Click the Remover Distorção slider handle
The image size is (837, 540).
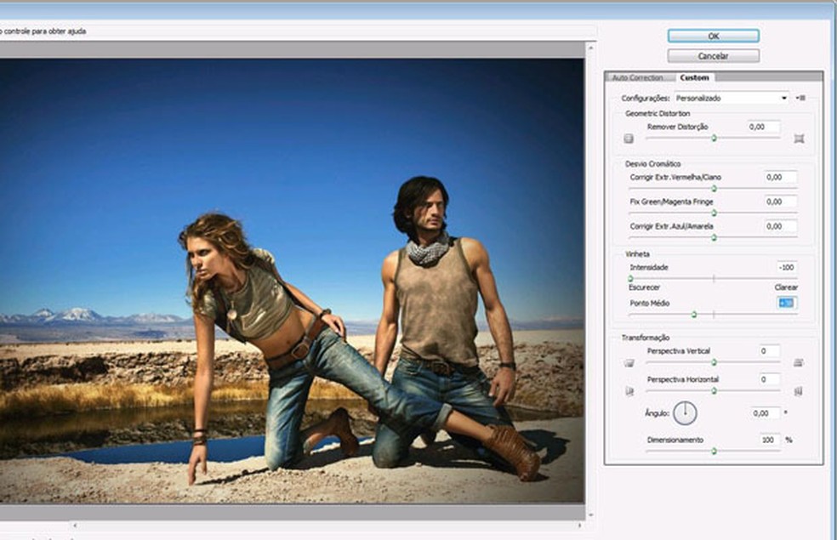pyautogui.click(x=714, y=137)
